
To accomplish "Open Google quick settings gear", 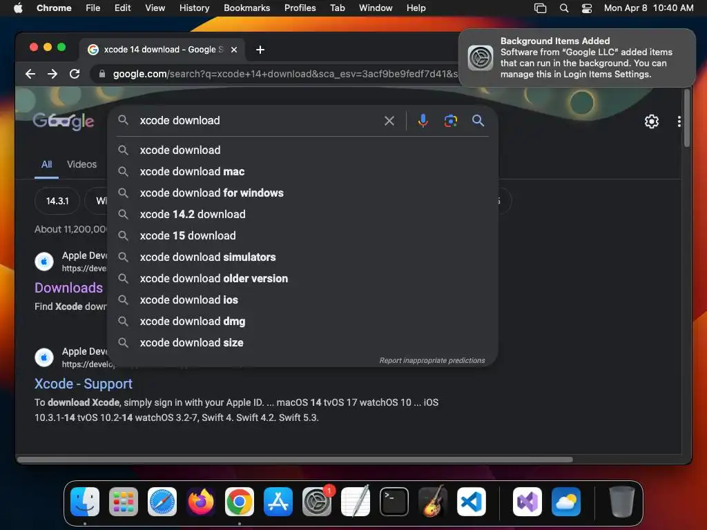I will pos(652,121).
